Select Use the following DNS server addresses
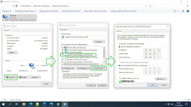 point(119,65)
